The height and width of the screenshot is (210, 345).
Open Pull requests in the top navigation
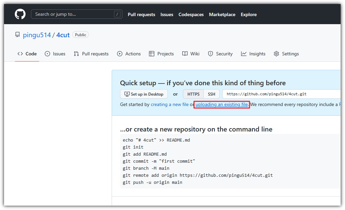coord(142,14)
